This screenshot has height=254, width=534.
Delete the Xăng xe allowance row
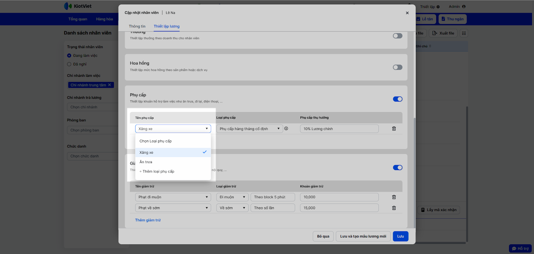point(394,129)
